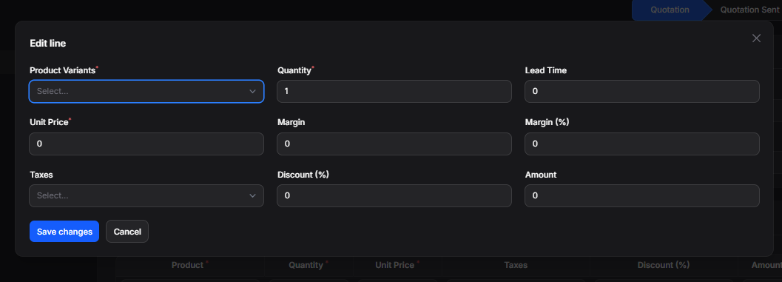Click the Lead Time label text
782x282 pixels.
545,70
